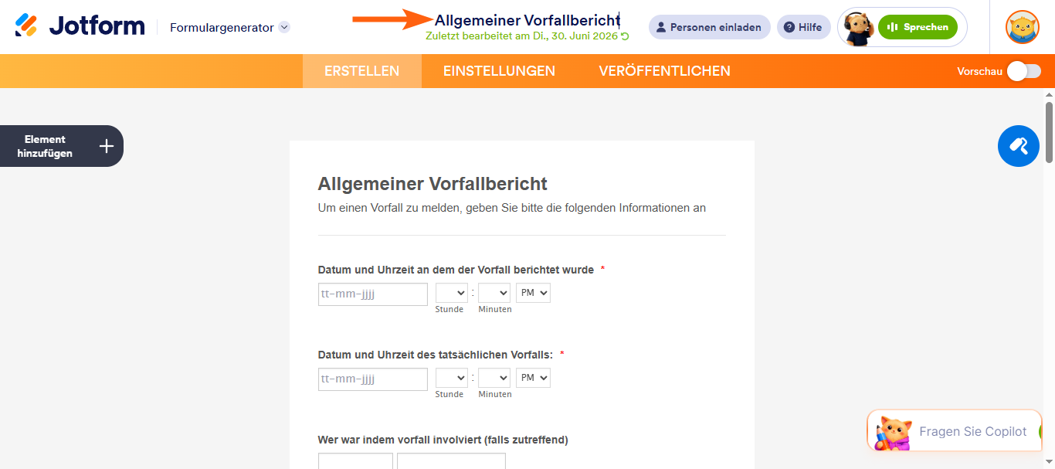
Task: Open Stunde dropdown for reported date
Action: [x=452, y=293]
